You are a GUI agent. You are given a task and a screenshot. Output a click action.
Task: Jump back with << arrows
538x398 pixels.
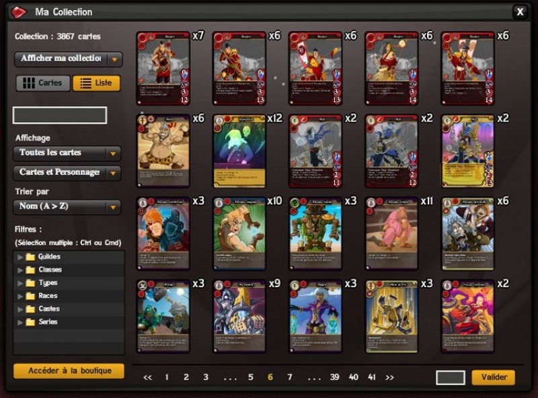[147, 377]
